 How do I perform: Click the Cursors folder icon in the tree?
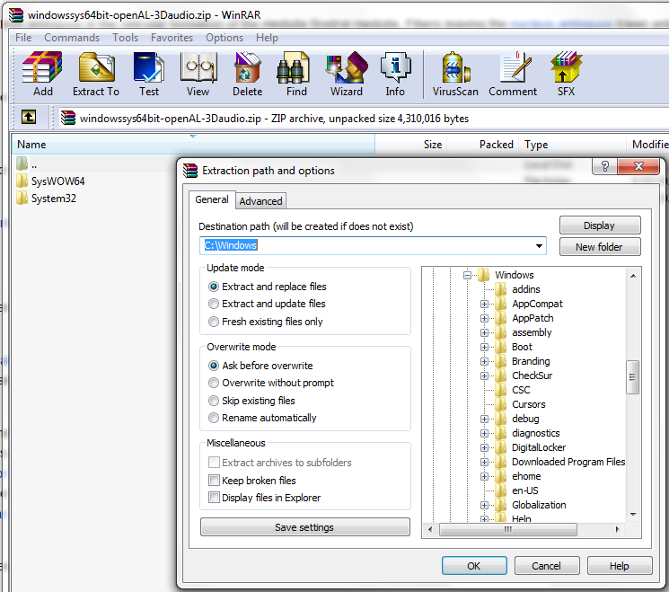click(501, 404)
